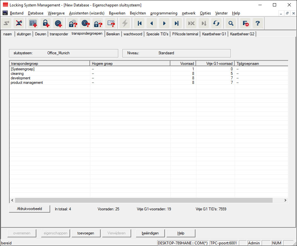Click the toevoegen button
This screenshot has width=297, height=246.
coord(85,233)
